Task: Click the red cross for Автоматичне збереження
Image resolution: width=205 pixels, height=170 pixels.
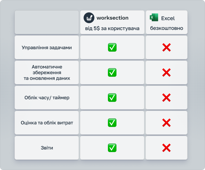Action: (167, 72)
